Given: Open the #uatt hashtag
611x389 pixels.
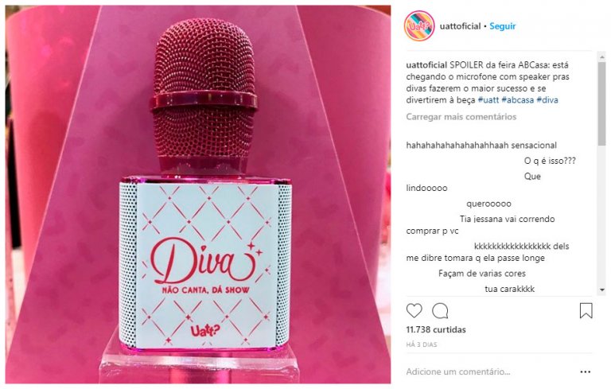Looking at the screenshot, I should pos(488,99).
